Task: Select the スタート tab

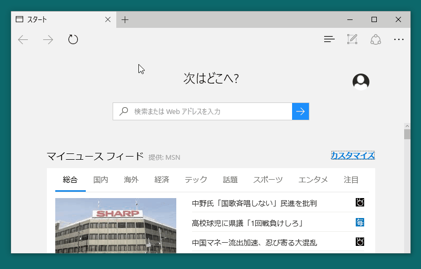Action: [x=64, y=19]
